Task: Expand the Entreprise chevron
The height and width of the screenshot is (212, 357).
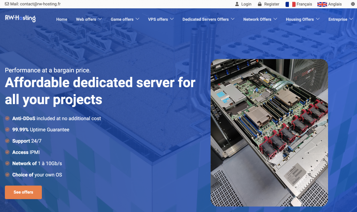Action: coord(351,19)
